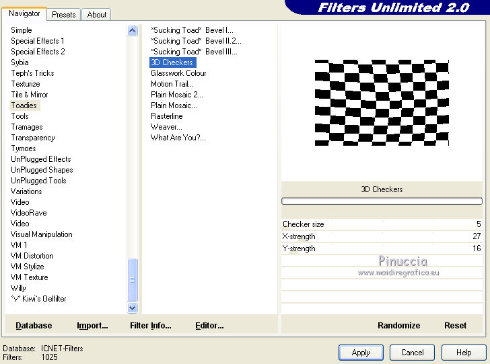Select Tile & Mirror category
The height and width of the screenshot is (364, 490).
point(30,95)
